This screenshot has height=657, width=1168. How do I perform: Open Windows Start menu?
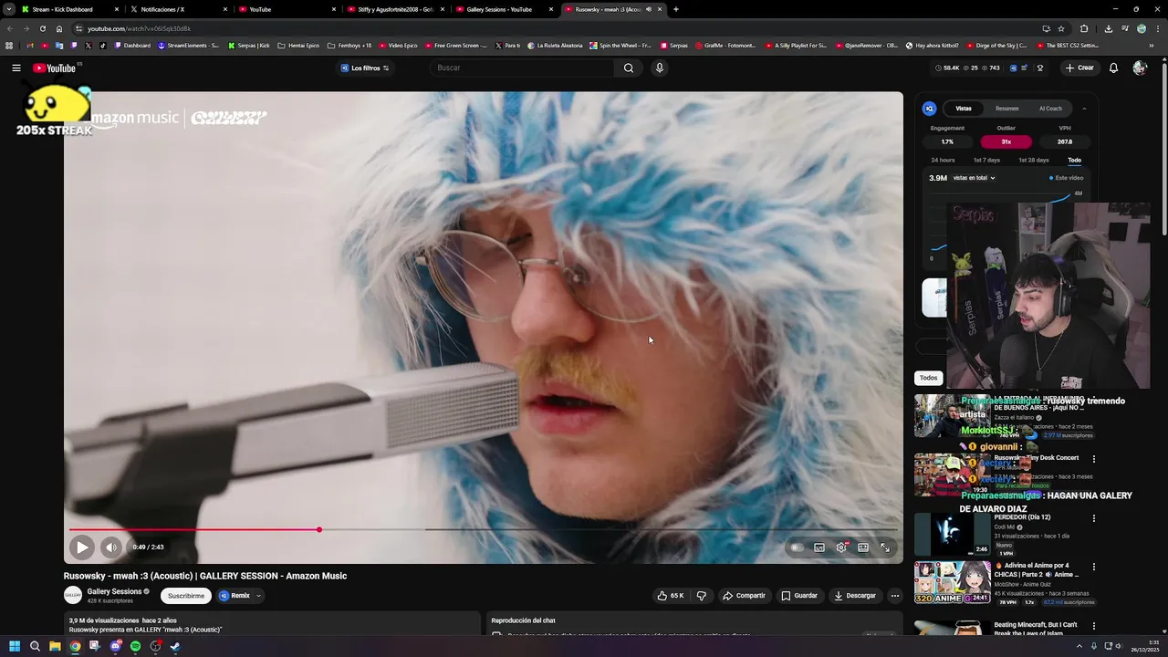(x=15, y=646)
